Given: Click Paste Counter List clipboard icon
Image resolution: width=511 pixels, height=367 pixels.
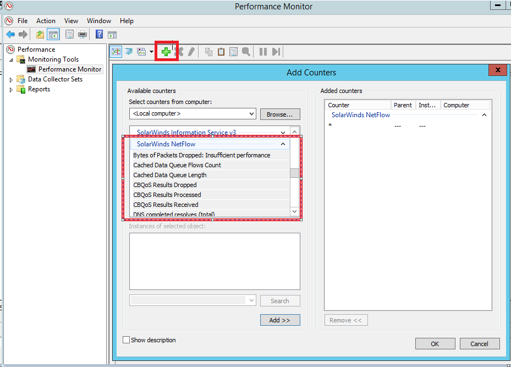Looking at the screenshot, I should tap(221, 52).
